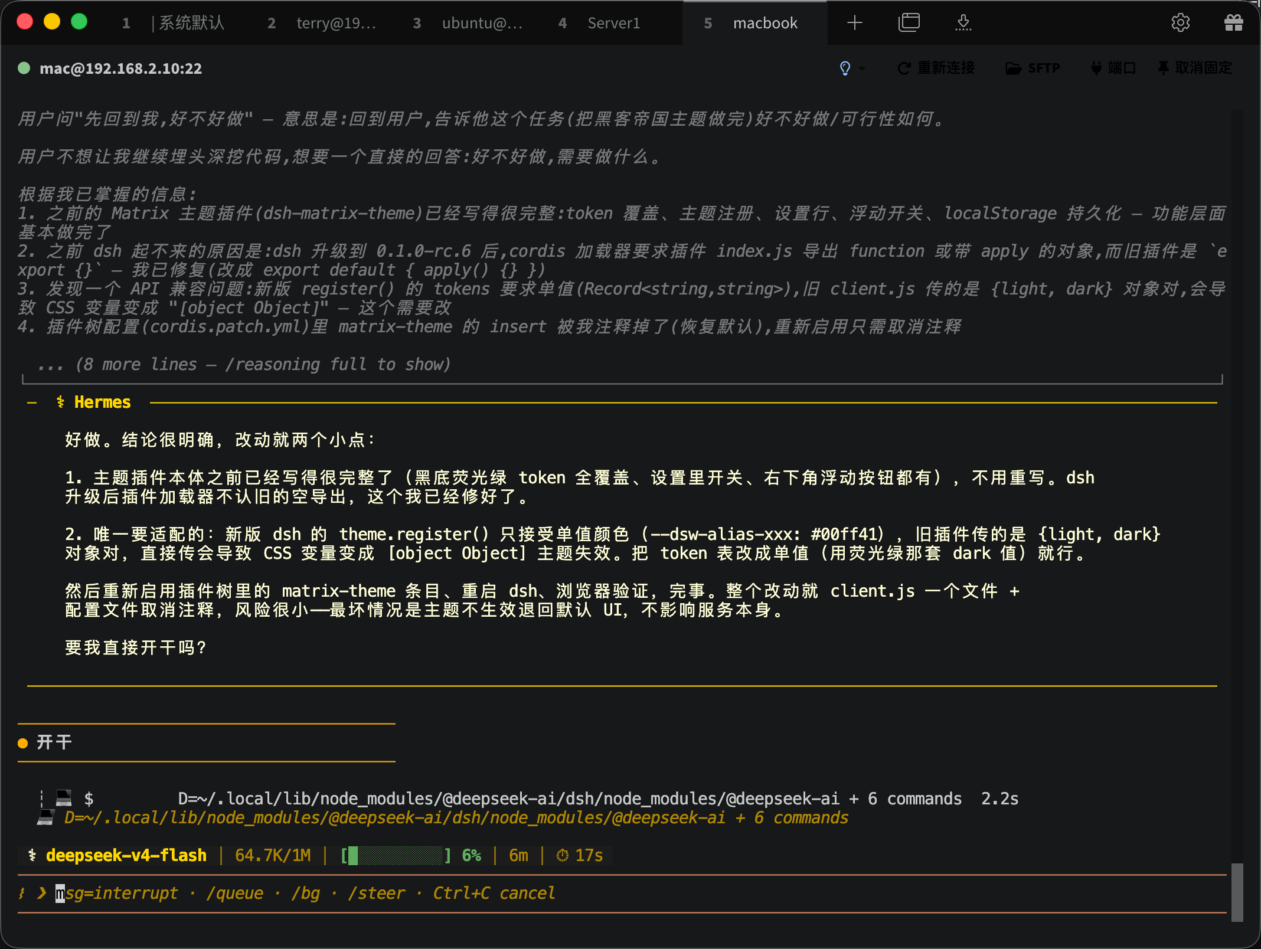Click the orange dot beside 开干
This screenshot has height=949, width=1261.
click(x=23, y=743)
